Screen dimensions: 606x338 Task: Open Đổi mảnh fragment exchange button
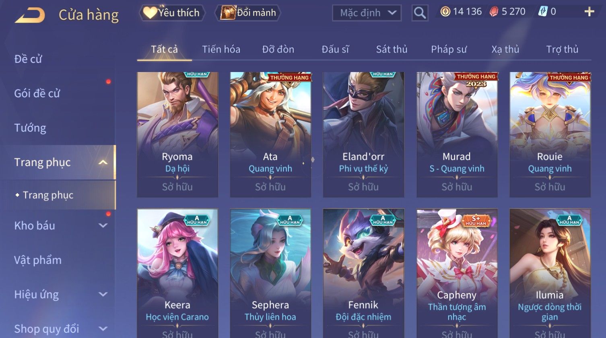tap(248, 13)
